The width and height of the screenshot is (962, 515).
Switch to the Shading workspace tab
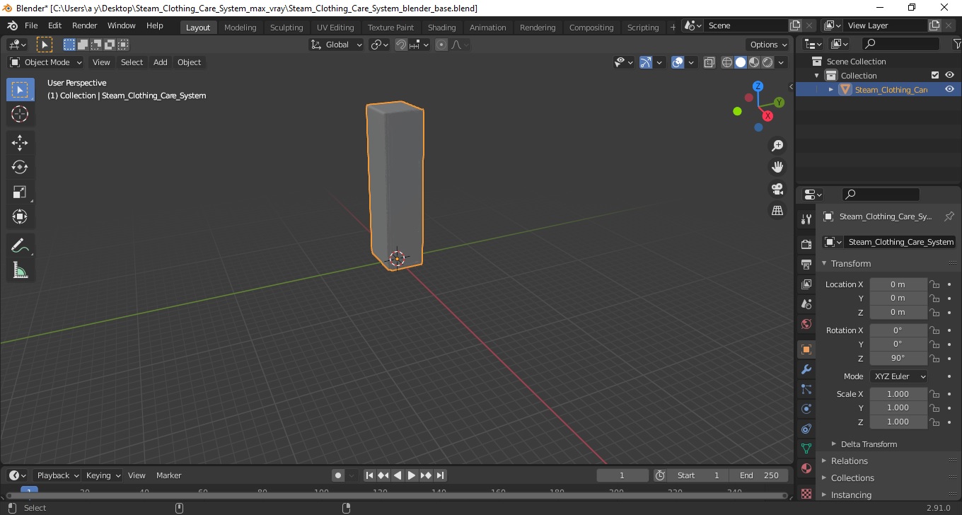pyautogui.click(x=442, y=28)
